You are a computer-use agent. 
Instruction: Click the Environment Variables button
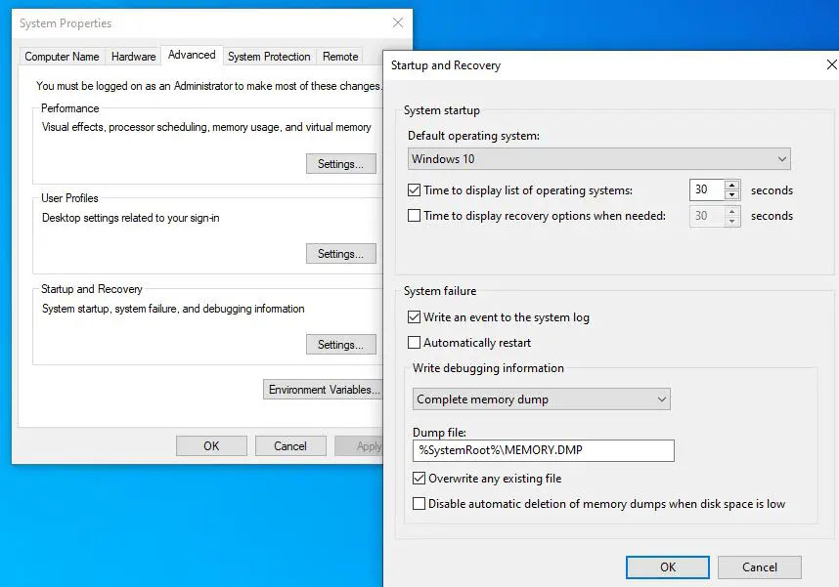pos(323,390)
